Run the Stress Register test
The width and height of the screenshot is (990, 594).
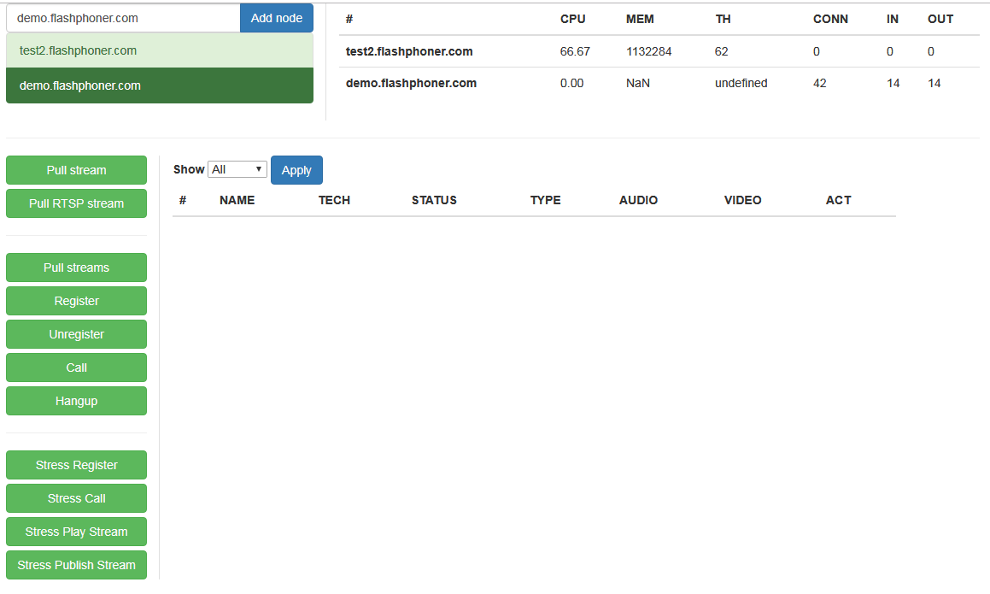tap(76, 465)
